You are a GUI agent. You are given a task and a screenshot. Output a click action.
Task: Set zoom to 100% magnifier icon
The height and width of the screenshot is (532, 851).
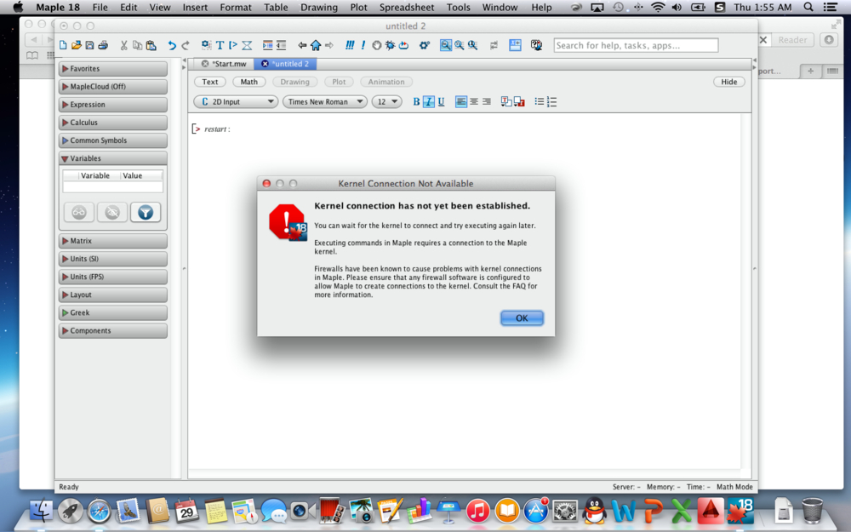[446, 46]
